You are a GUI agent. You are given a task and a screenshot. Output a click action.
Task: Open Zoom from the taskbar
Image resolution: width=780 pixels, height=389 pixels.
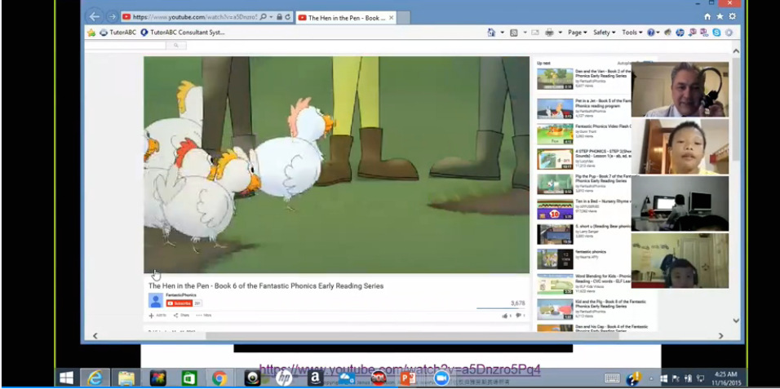point(441,378)
